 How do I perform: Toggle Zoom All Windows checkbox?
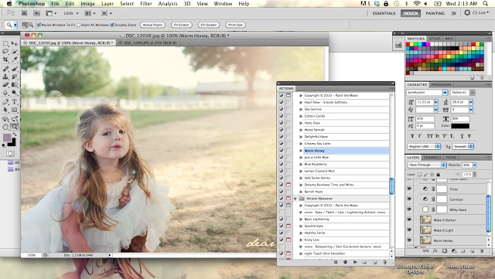point(78,25)
